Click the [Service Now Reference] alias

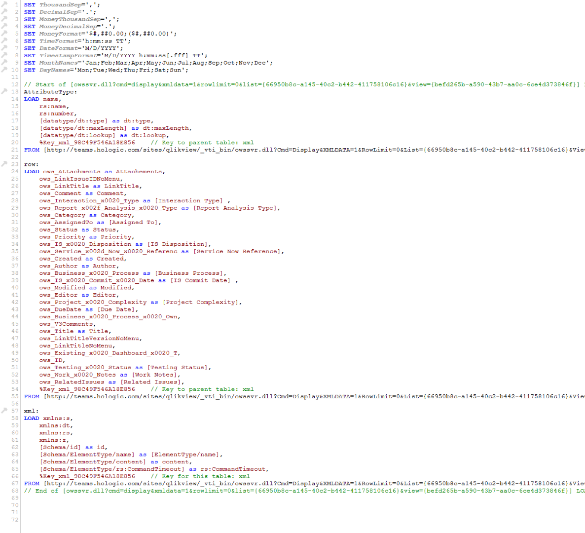pos(237,252)
